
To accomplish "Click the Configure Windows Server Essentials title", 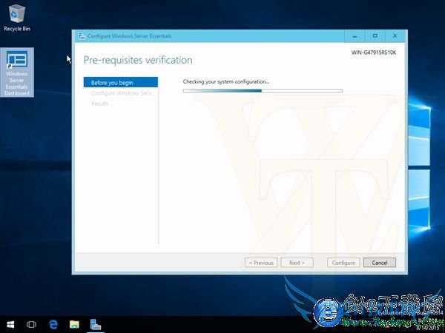I will pyautogui.click(x=129, y=36).
